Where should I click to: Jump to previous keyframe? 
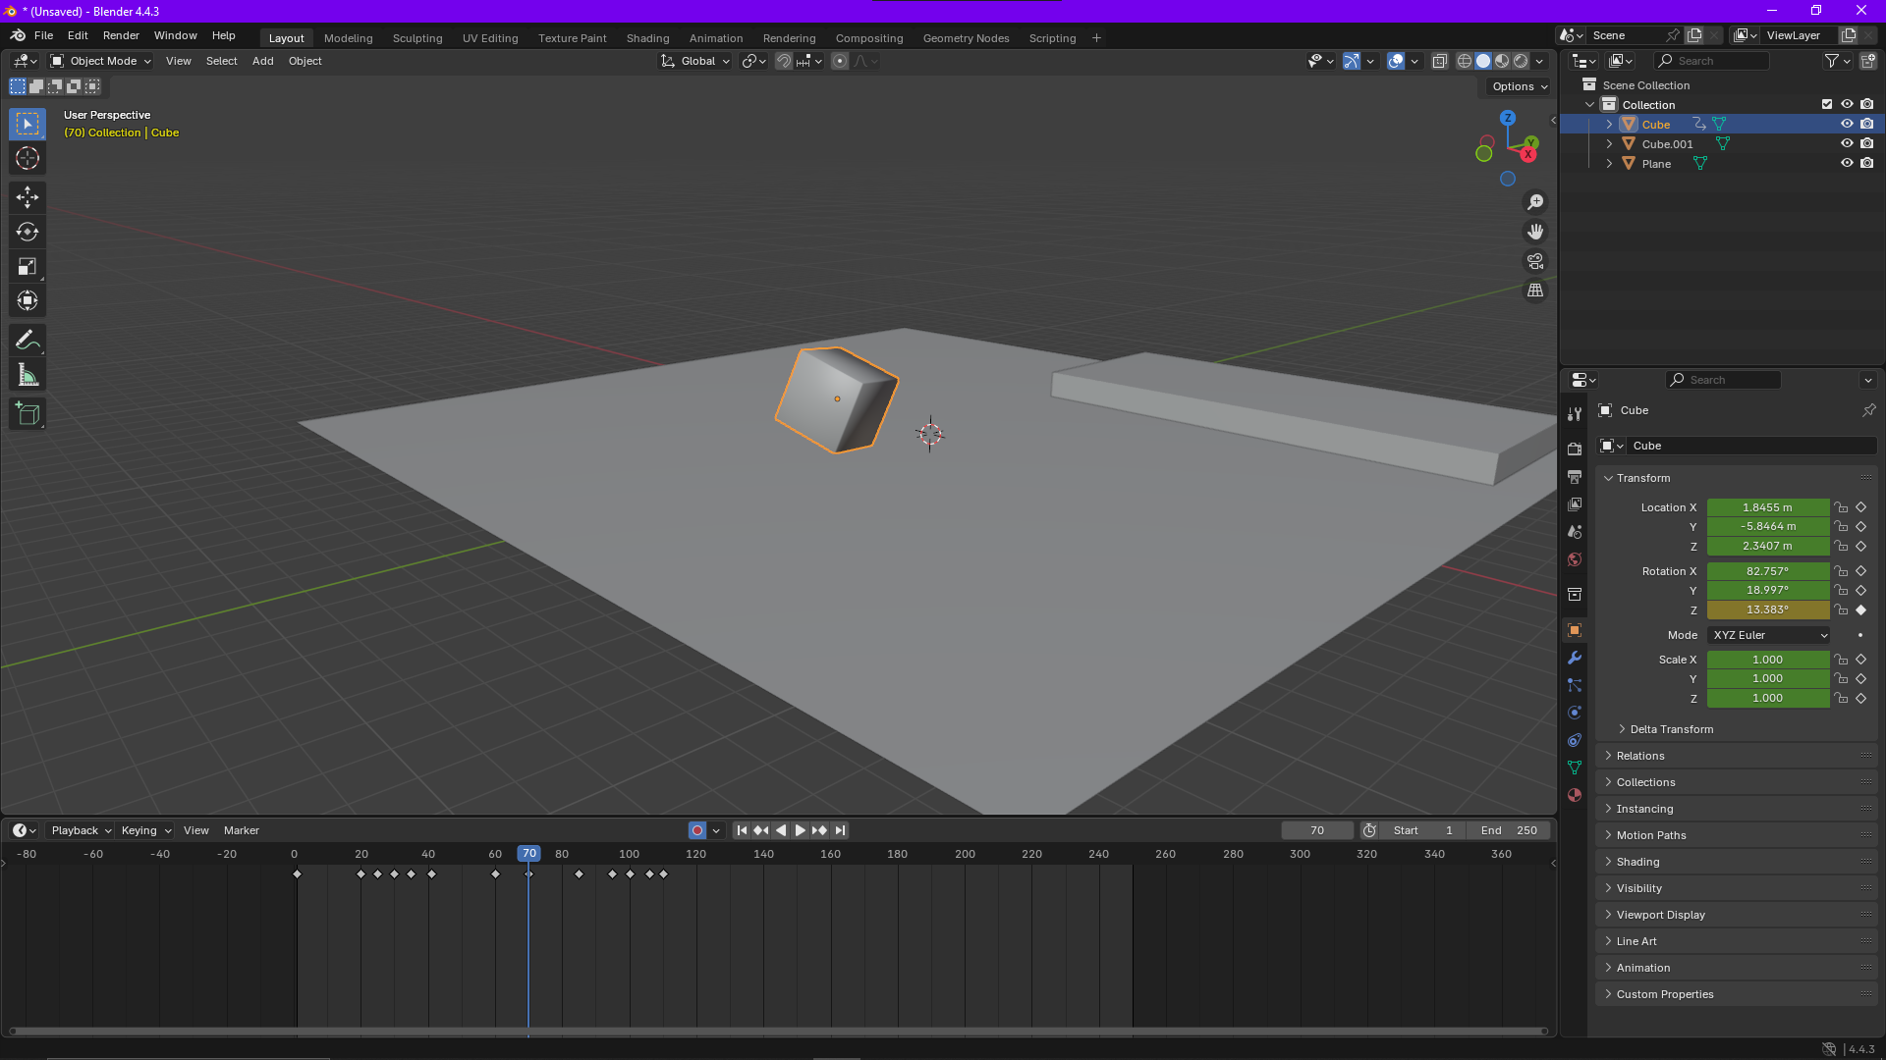point(760,830)
